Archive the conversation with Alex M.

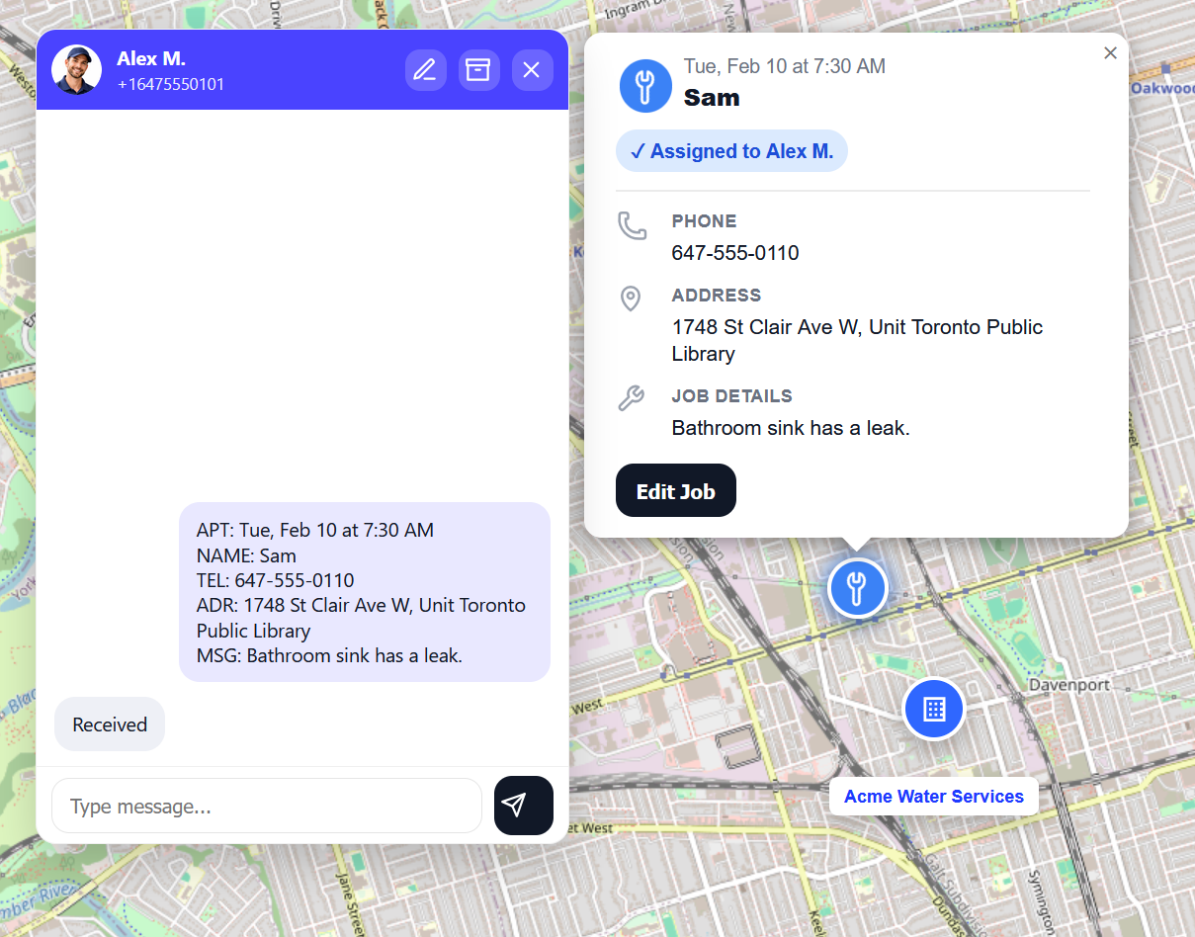pyautogui.click(x=479, y=69)
